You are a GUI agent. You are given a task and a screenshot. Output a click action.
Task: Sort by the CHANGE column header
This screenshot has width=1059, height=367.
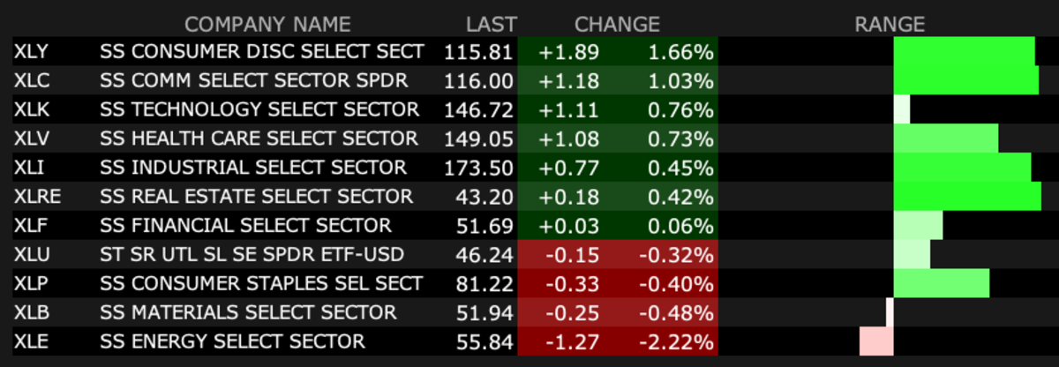pyautogui.click(x=617, y=24)
